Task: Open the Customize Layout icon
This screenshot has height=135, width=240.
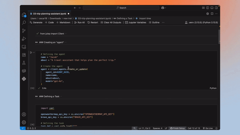Action: pos(203,8)
